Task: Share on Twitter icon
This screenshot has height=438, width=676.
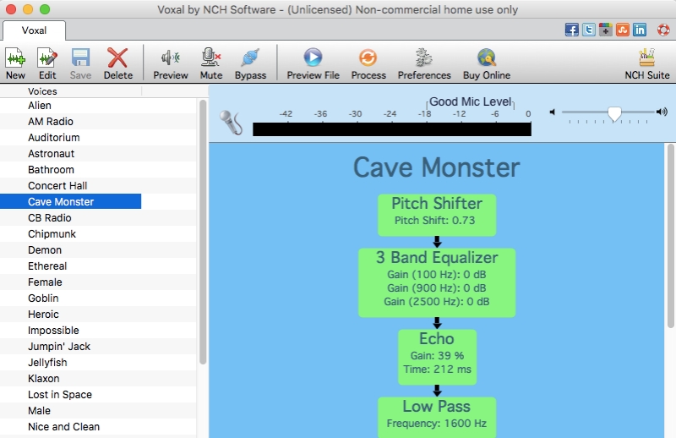Action: pyautogui.click(x=588, y=30)
